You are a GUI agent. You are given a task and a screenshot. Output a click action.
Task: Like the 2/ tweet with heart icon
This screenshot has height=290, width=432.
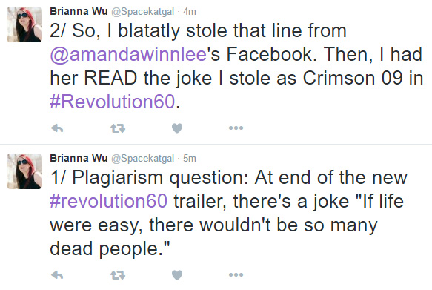tap(177, 128)
